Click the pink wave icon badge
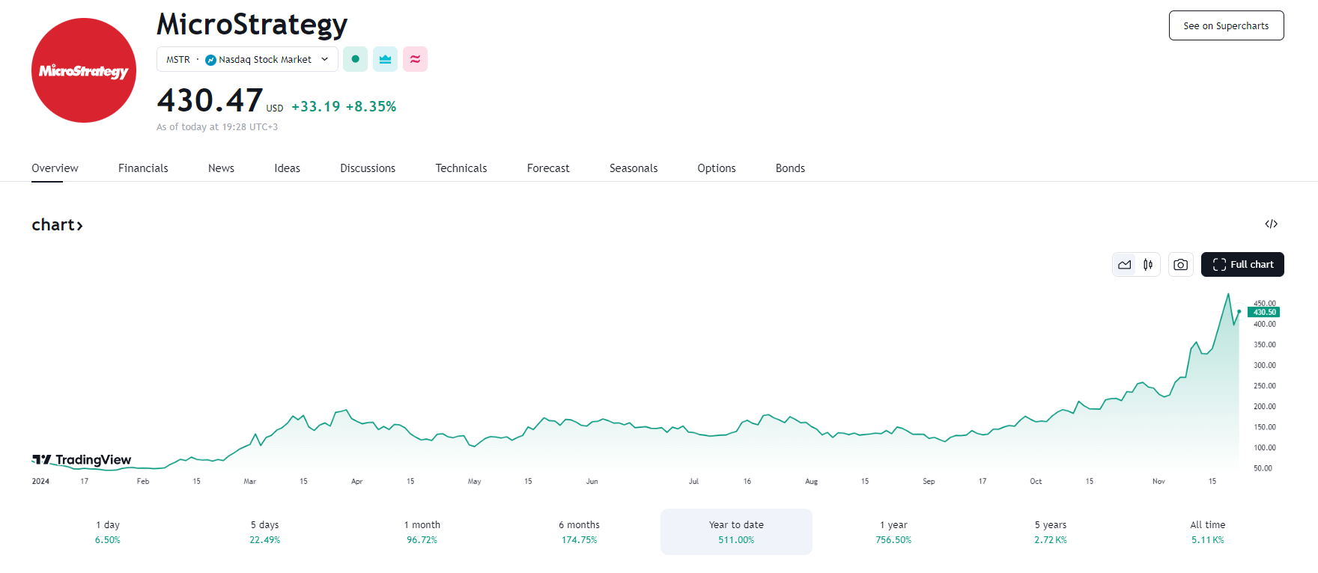1318x573 pixels. click(x=415, y=59)
